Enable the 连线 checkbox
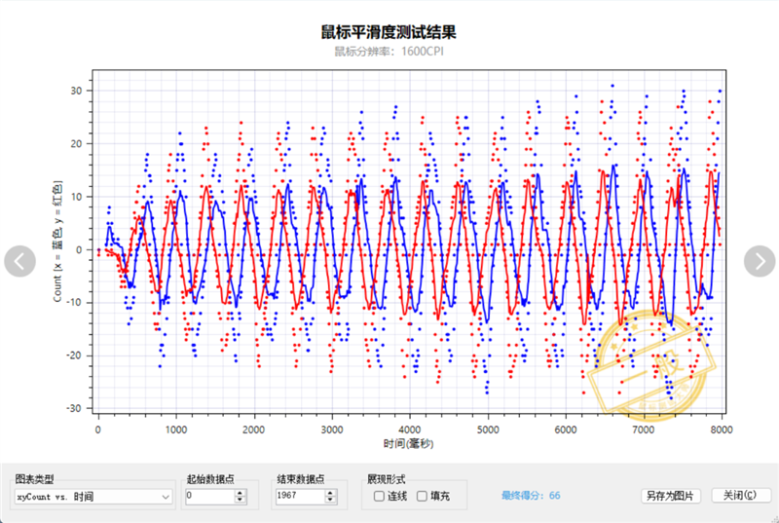 click(379, 496)
